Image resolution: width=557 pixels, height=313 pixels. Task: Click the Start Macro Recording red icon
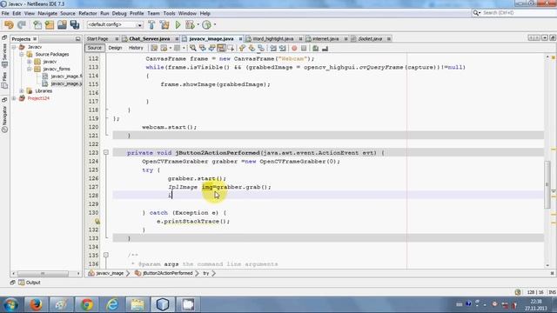coord(294,48)
